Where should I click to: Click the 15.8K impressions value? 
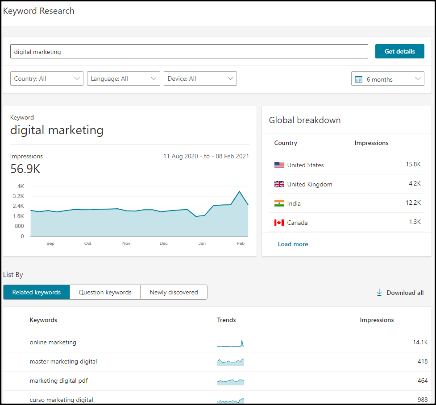click(413, 164)
